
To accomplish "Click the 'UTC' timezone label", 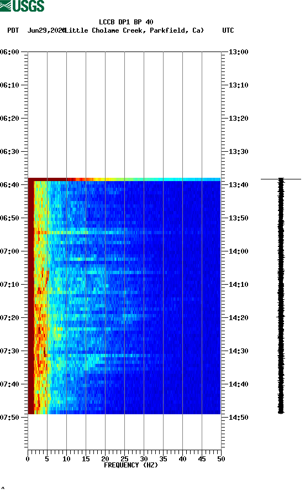I will [x=228, y=30].
